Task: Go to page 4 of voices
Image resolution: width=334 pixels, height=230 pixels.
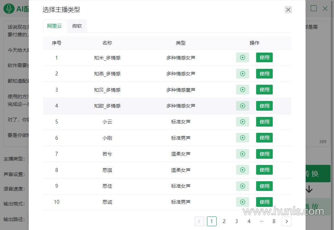Action: pyautogui.click(x=249, y=221)
